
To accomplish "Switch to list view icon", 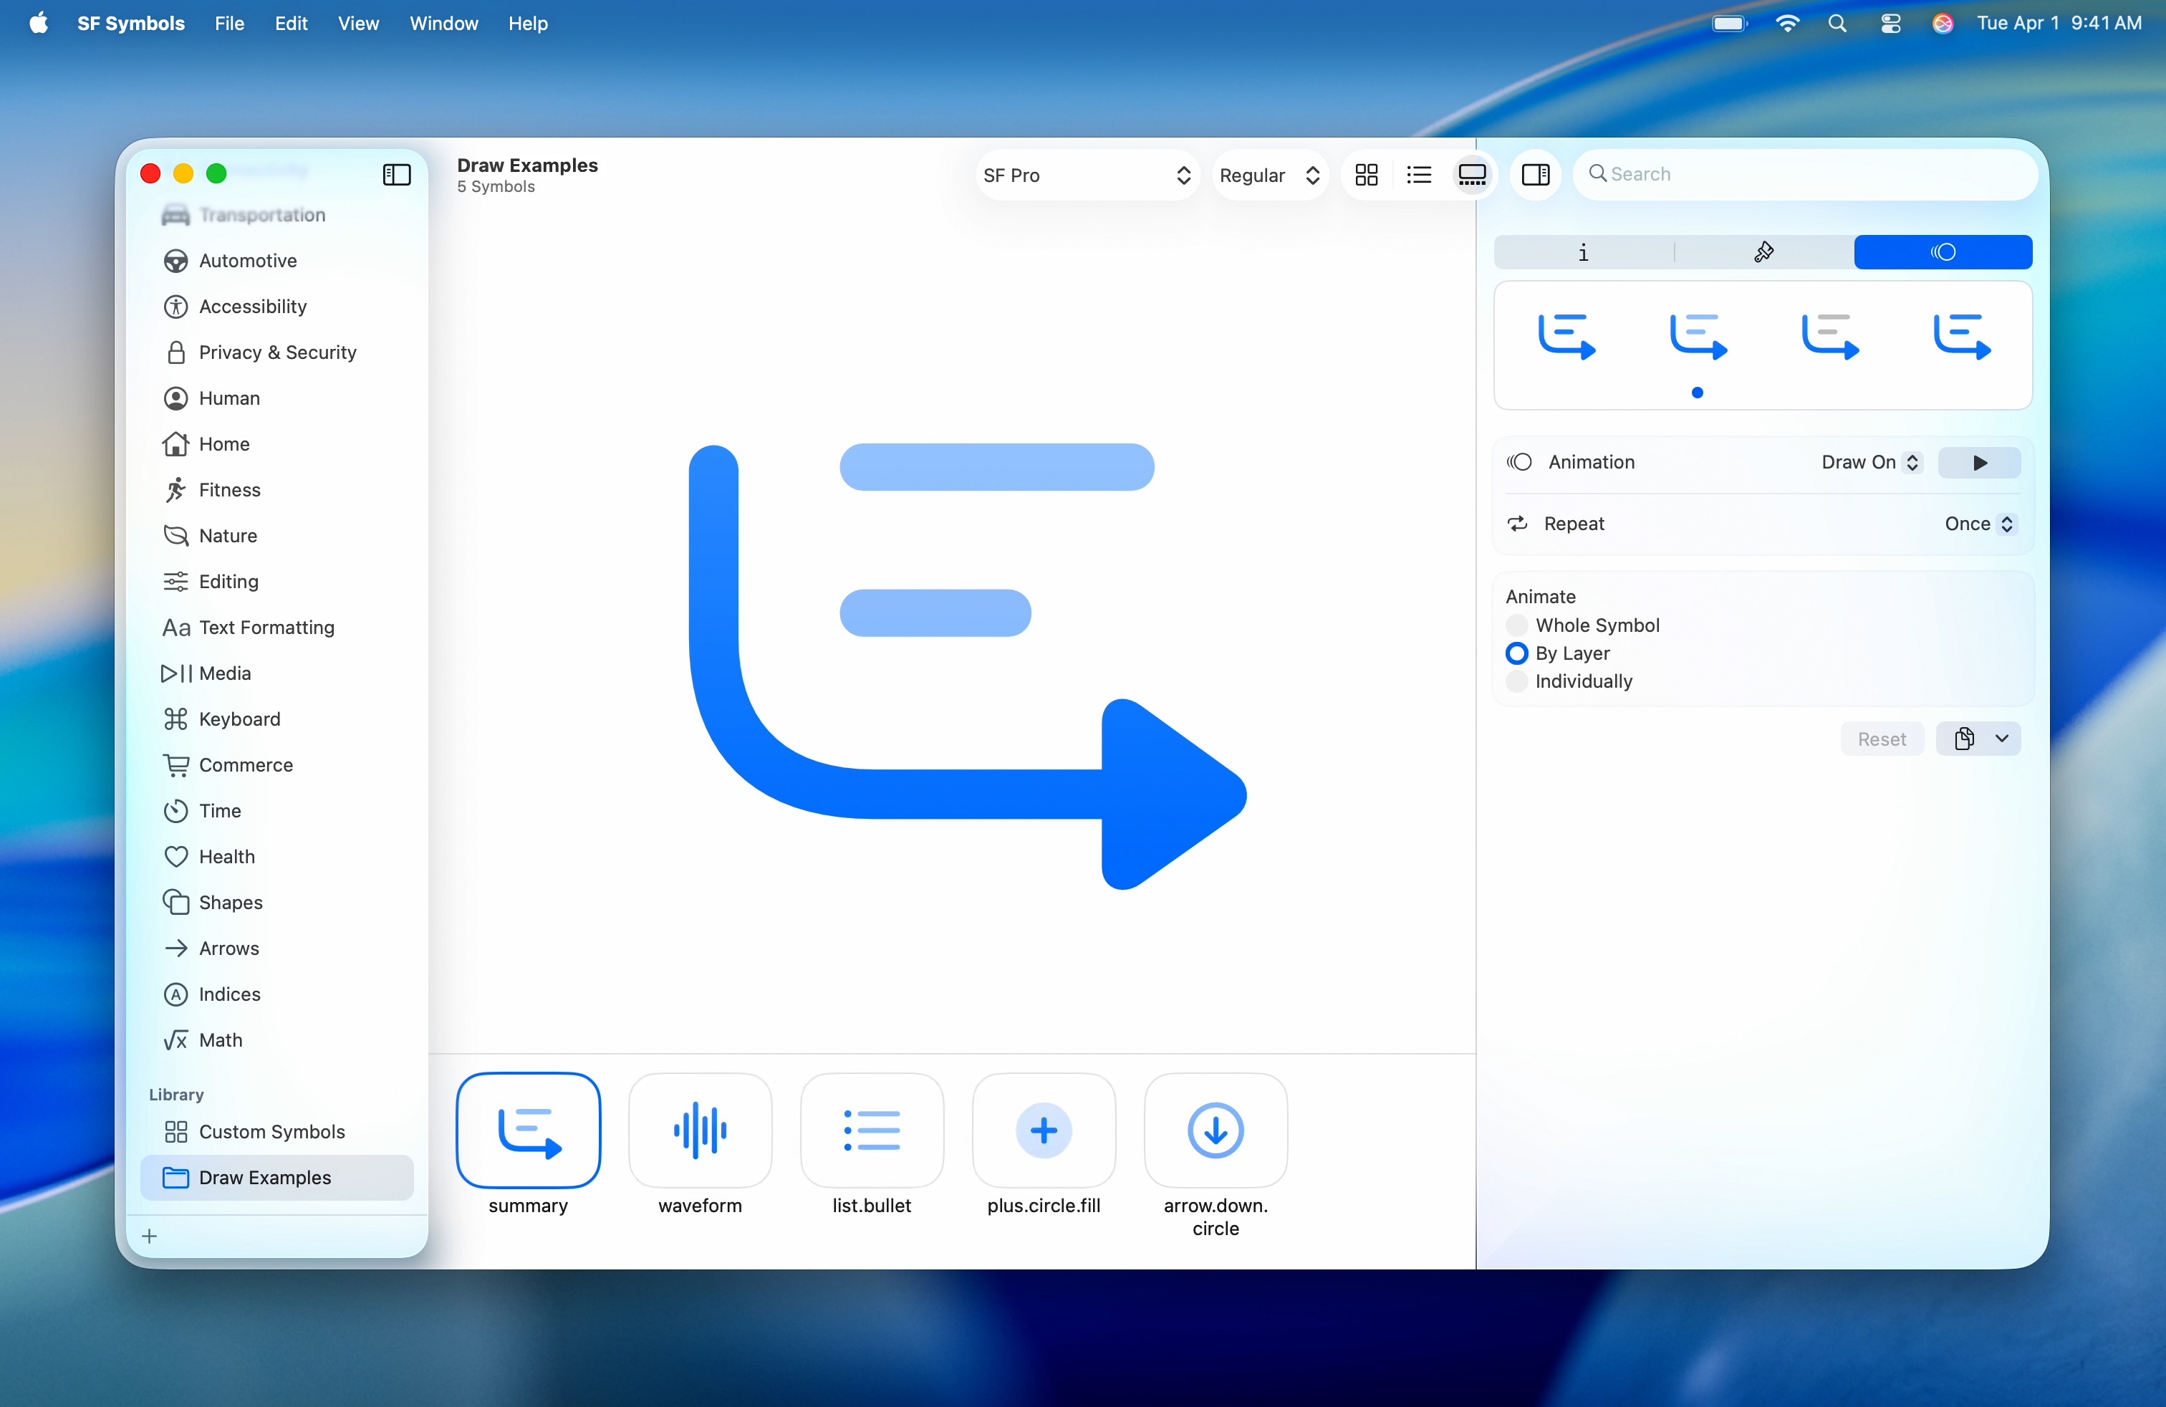I will coord(1419,175).
